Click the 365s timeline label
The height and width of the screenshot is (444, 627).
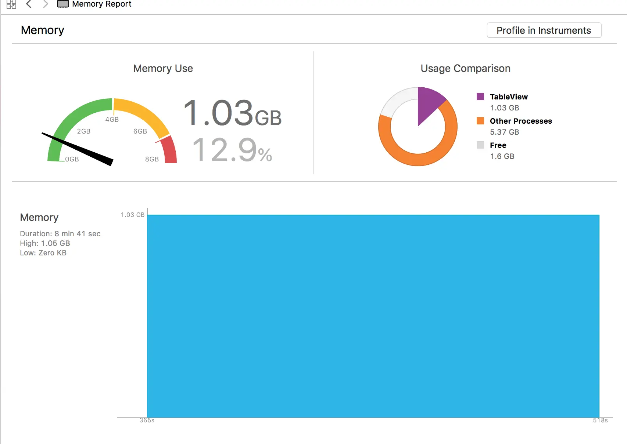pos(147,421)
